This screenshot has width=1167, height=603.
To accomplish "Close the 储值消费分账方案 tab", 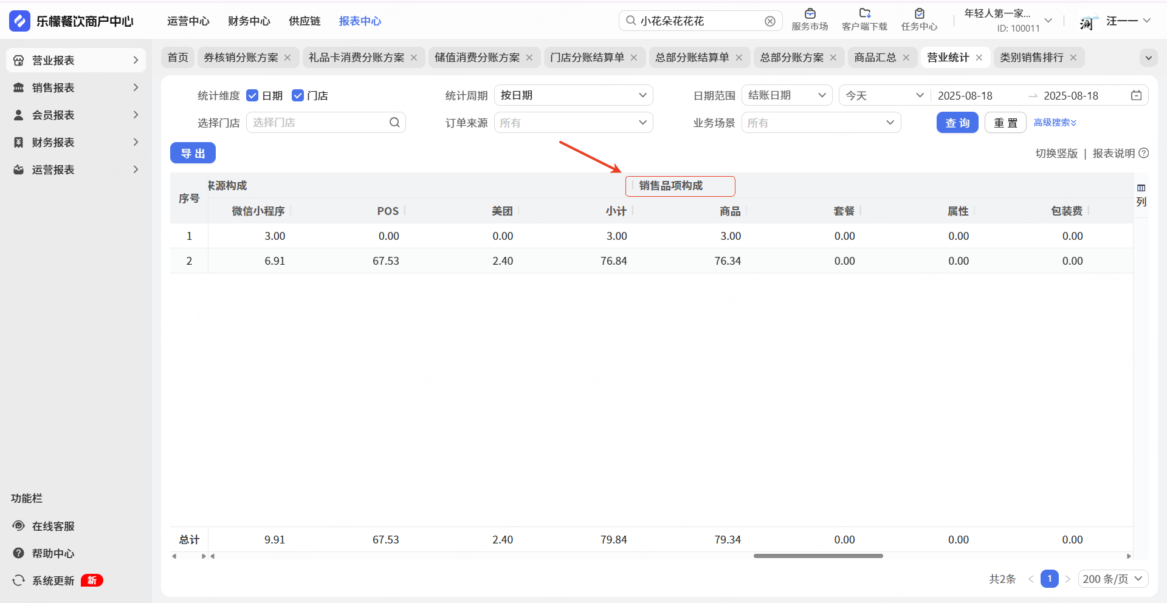I will [x=529, y=58].
